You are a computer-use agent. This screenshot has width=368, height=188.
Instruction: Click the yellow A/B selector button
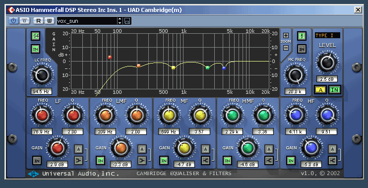(320, 89)
